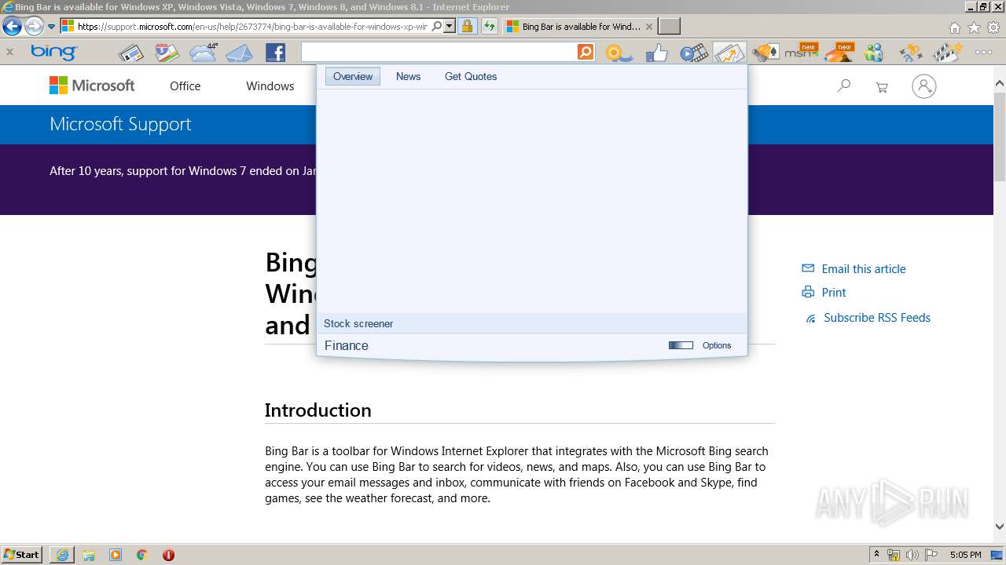Viewport: 1006px width, 565px height.
Task: Click the Finance panel progress bar
Action: (x=681, y=345)
